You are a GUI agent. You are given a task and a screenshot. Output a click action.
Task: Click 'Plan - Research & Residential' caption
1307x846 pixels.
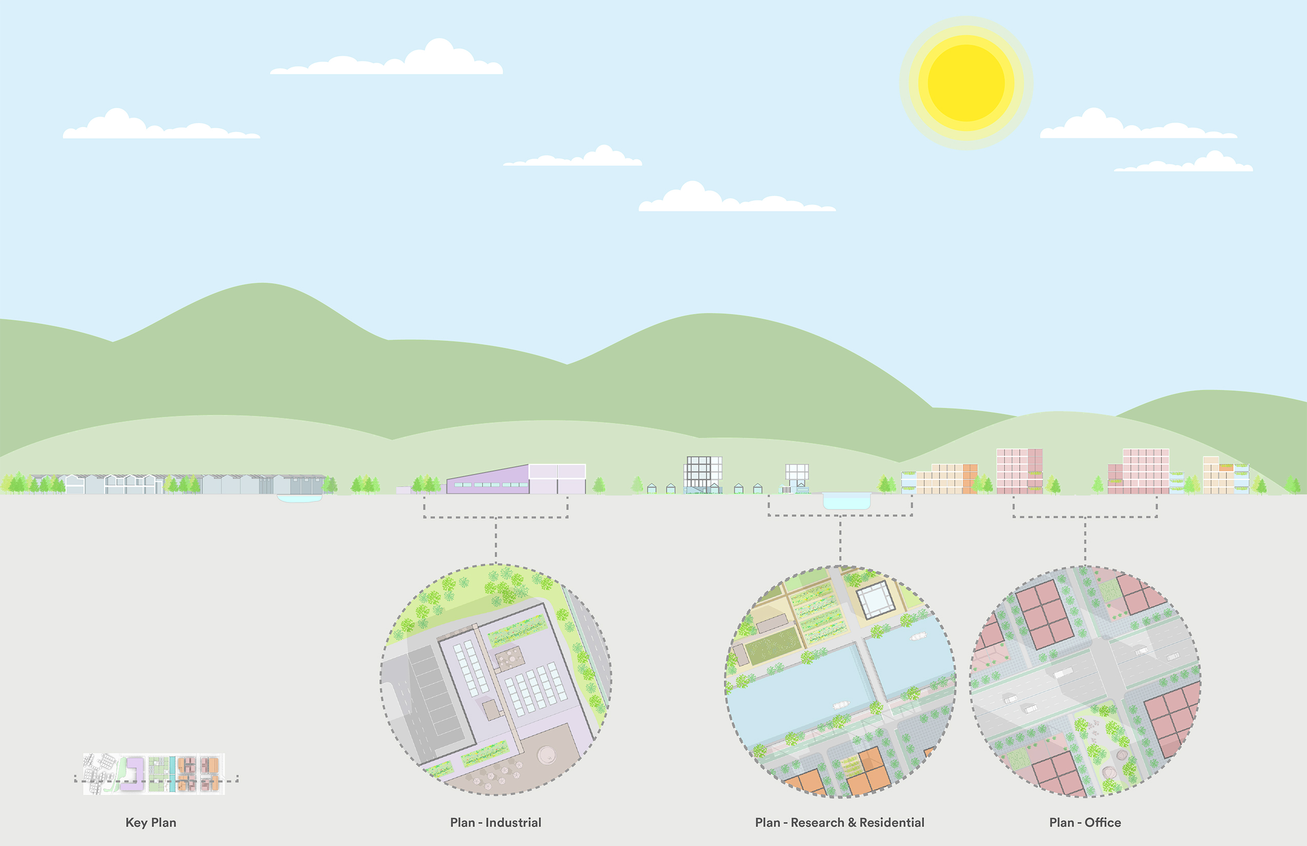[x=839, y=822]
